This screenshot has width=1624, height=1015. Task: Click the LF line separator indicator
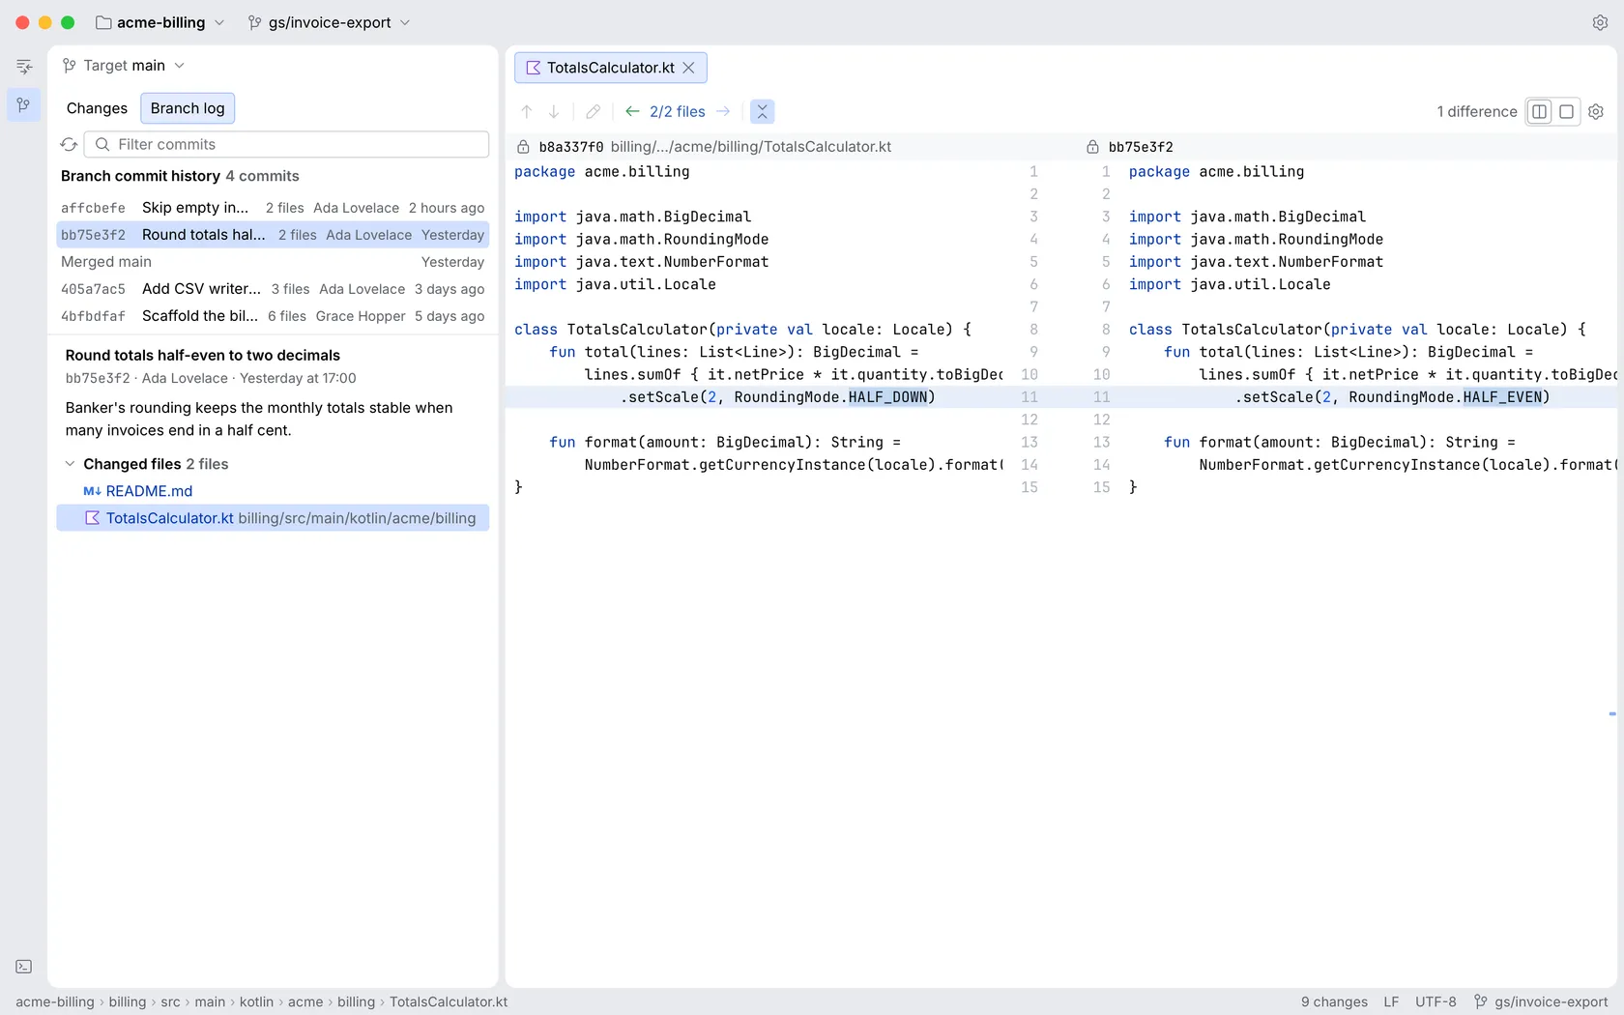1391,1001
